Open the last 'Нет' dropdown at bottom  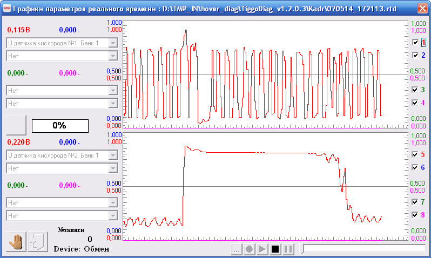tap(62, 216)
